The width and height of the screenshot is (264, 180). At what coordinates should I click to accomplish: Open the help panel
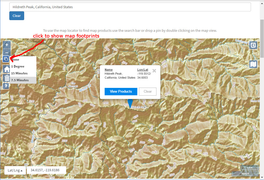(x=6, y=86)
